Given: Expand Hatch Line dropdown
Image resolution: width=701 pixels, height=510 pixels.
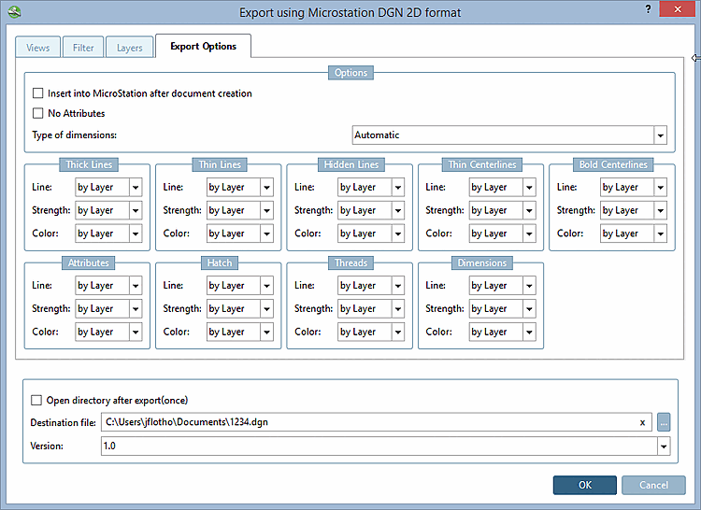Looking at the screenshot, I should click(266, 286).
